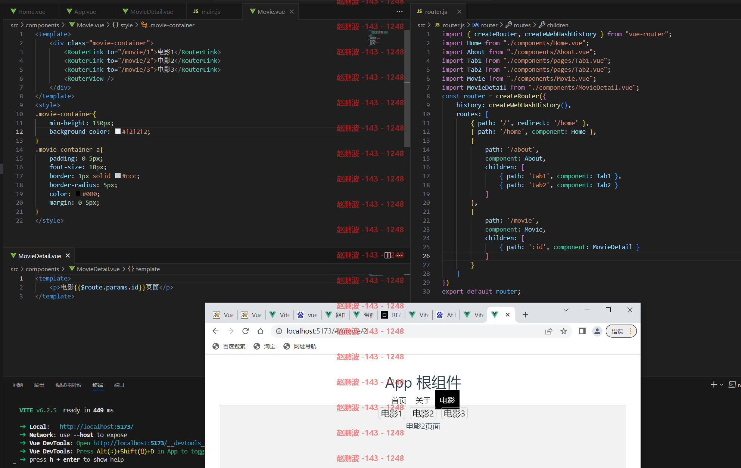The height and width of the screenshot is (468, 741).
Task: Select the 问题 panel tab
Action: tap(18, 385)
